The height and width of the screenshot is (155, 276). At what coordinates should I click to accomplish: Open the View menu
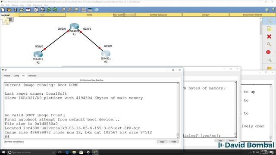click(x=22, y=5)
